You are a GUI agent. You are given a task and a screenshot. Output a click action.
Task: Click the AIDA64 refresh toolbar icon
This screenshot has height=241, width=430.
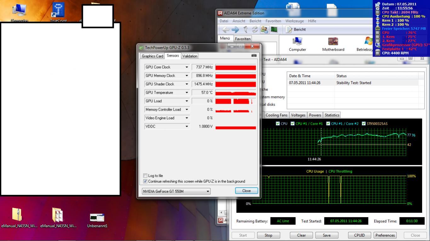click(x=254, y=30)
